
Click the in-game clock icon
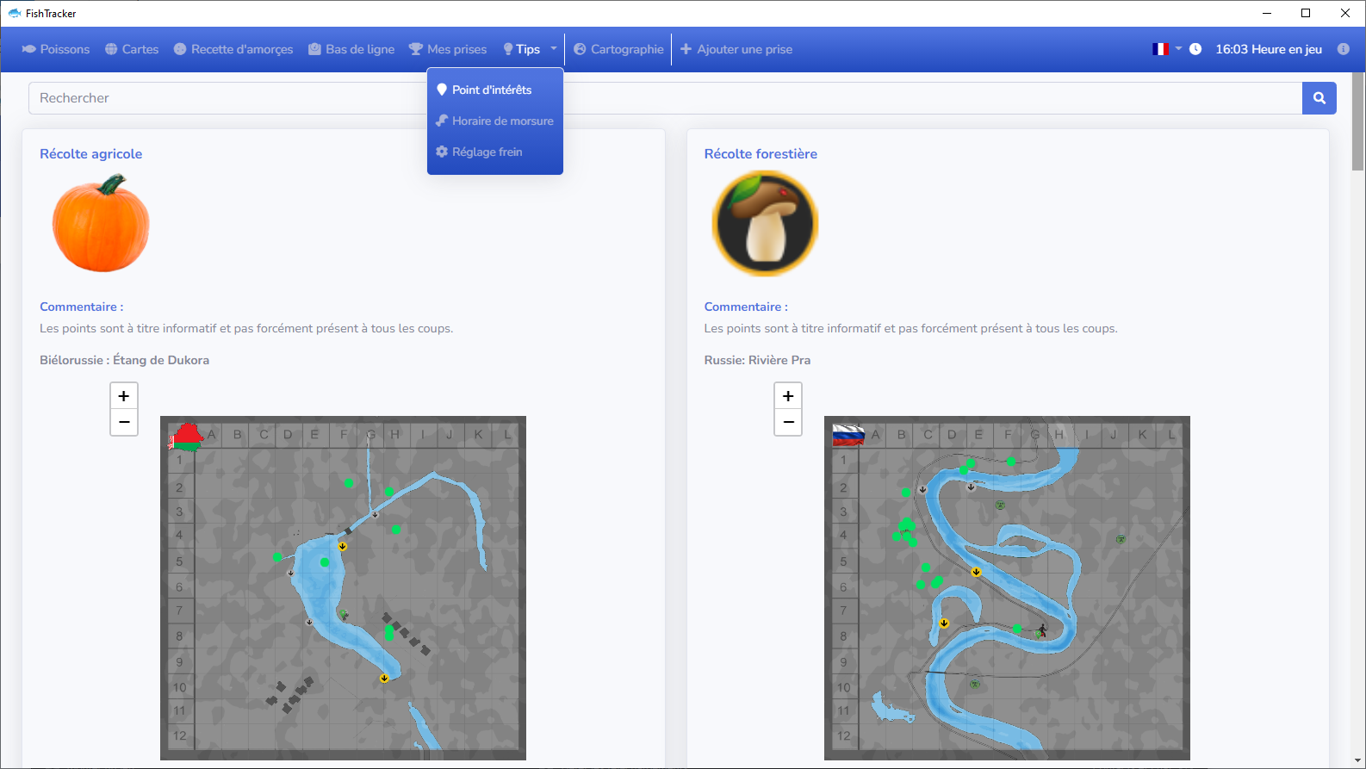[x=1195, y=49]
